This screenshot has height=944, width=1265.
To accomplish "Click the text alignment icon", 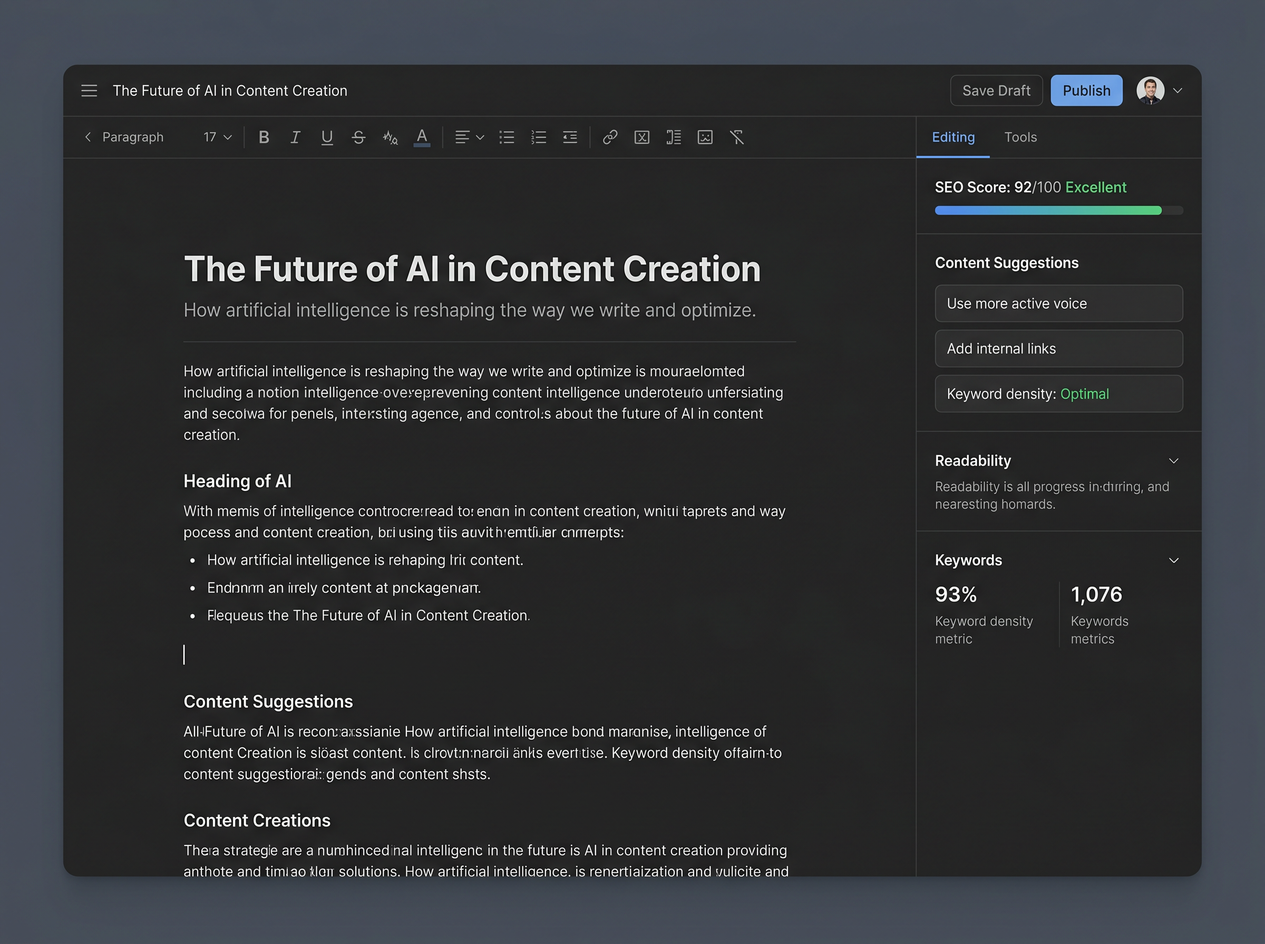I will click(462, 137).
